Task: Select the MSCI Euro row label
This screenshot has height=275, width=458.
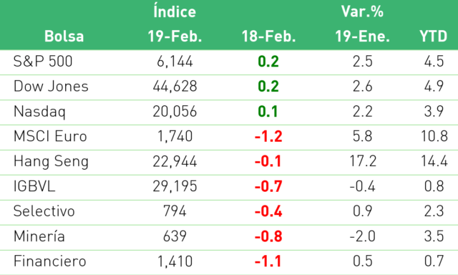Action: pyautogui.click(x=50, y=136)
